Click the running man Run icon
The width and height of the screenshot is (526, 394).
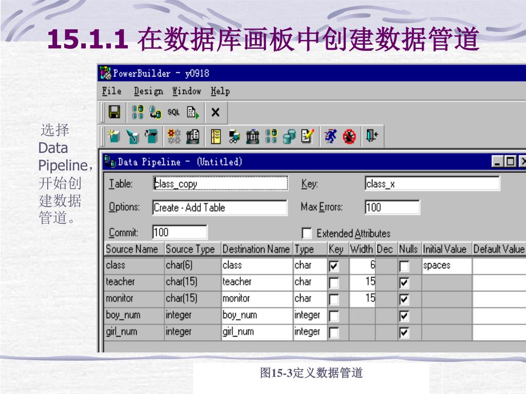[x=331, y=136]
